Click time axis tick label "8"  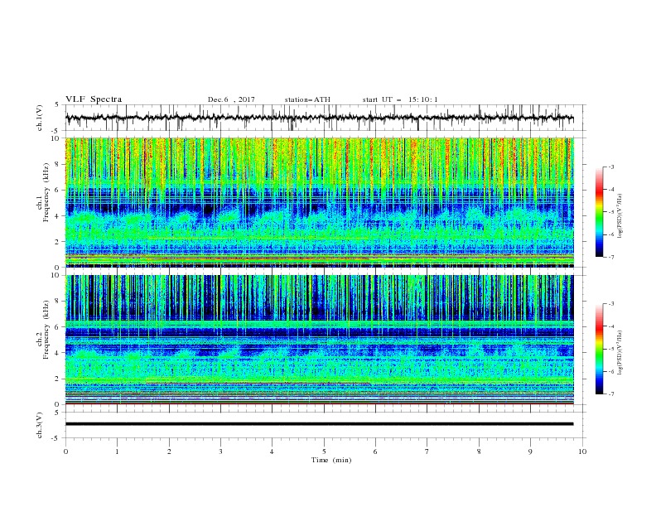479,451
